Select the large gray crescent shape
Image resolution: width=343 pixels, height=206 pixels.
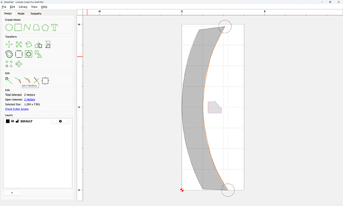click(192, 107)
